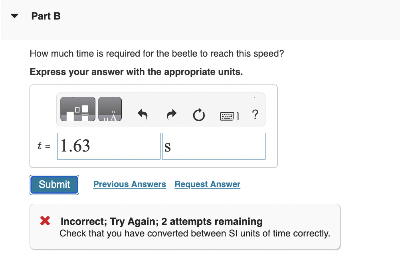Select the units field showing s
400x256 pixels.
point(214,146)
